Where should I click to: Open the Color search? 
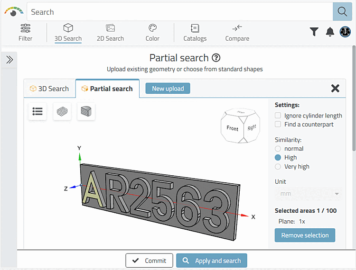pos(152,33)
